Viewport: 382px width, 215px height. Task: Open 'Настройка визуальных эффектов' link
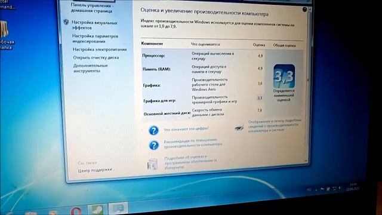coord(94,25)
